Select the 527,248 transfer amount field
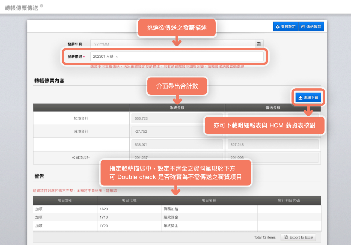 pos(273,145)
